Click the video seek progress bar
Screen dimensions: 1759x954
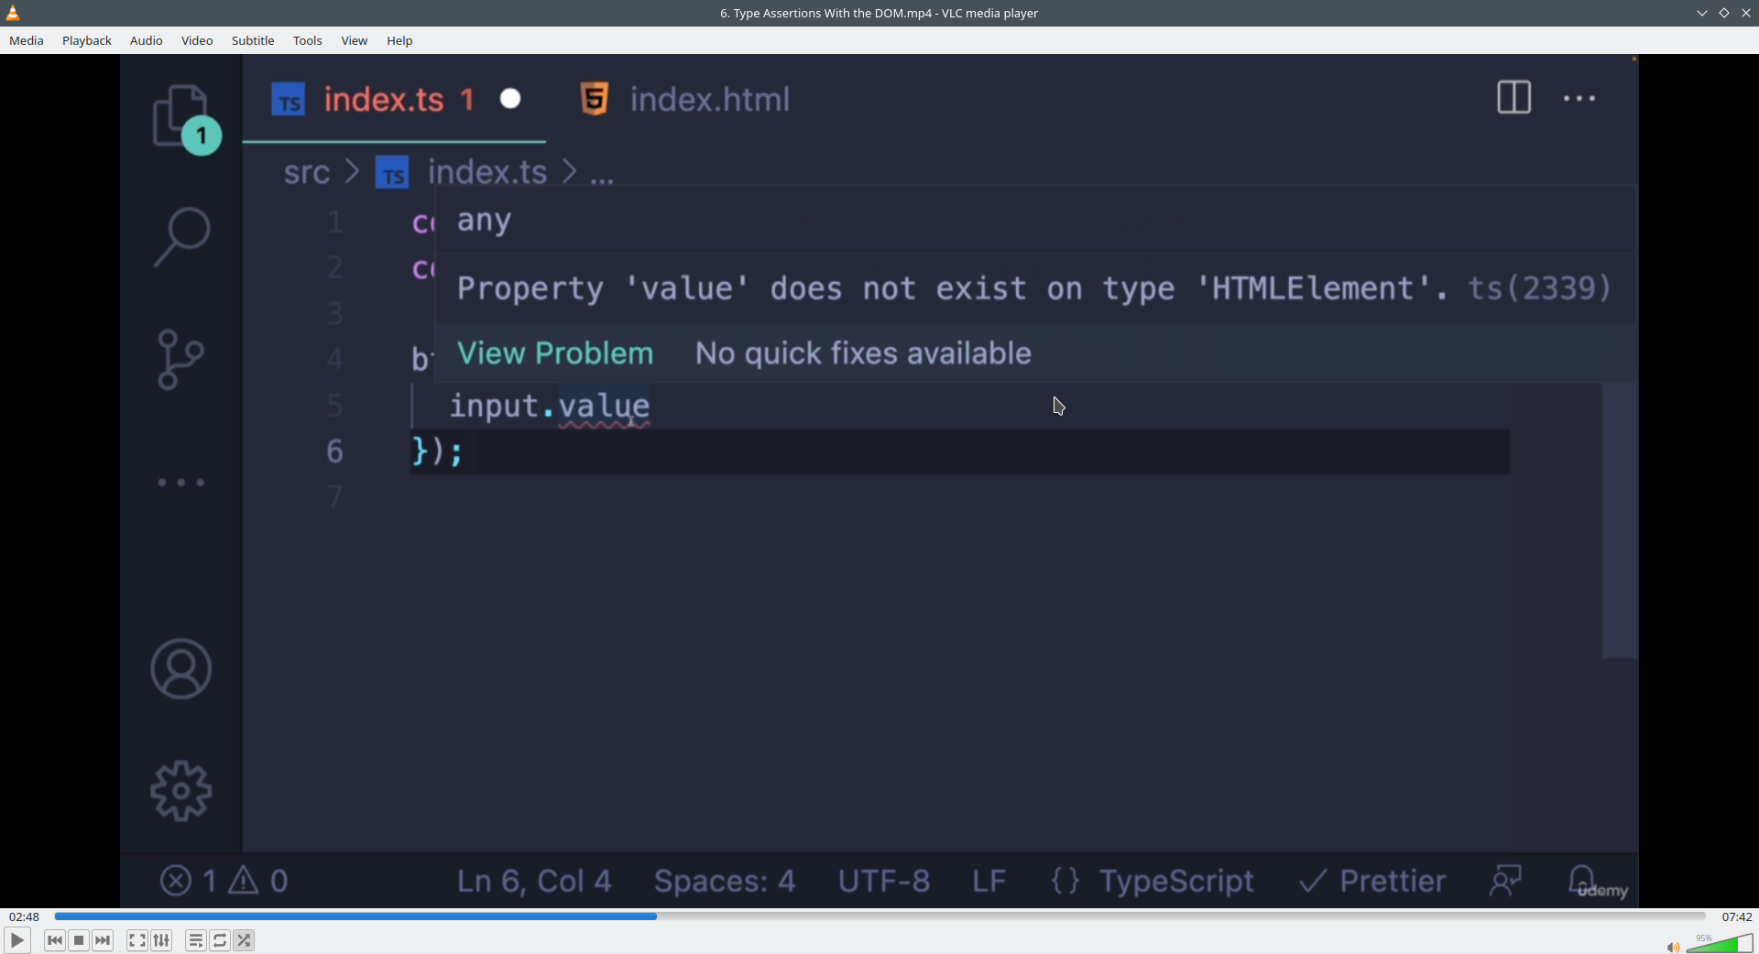[879, 916]
